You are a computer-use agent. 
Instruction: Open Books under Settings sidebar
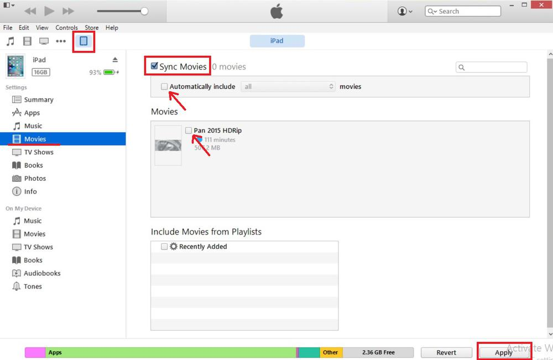click(34, 165)
